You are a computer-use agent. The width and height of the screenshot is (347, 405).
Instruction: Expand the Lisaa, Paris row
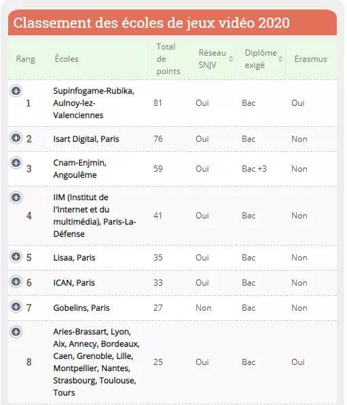16,256
